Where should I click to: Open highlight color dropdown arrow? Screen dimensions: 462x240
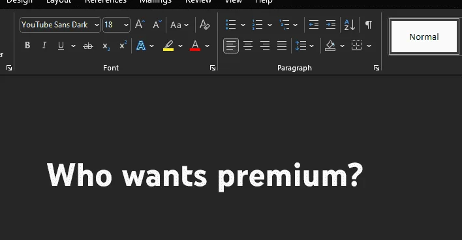180,46
